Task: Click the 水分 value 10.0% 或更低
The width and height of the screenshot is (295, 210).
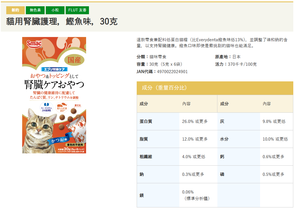Action: pyautogui.click(x=275, y=139)
